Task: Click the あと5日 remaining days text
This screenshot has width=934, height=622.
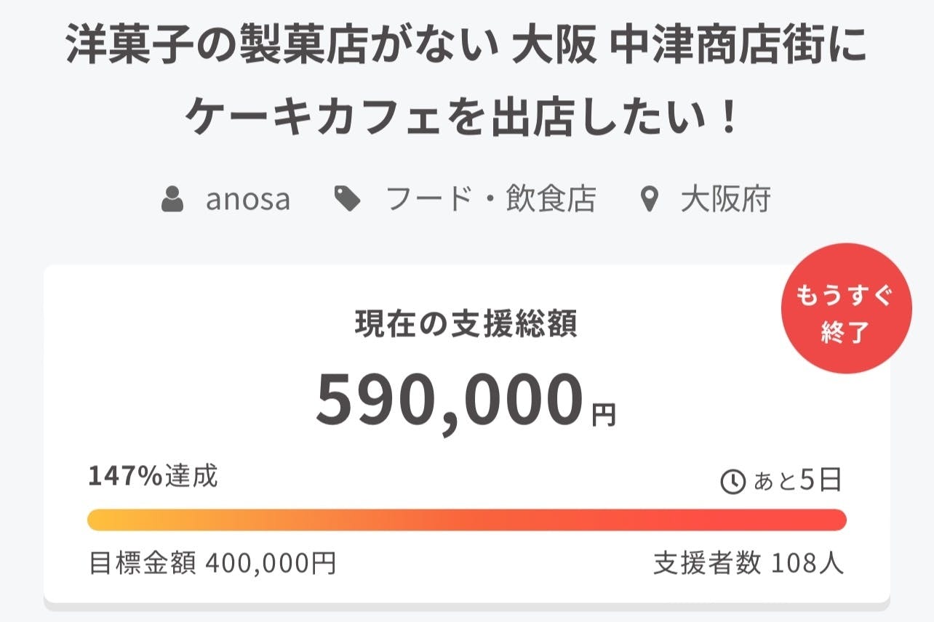Action: click(797, 481)
